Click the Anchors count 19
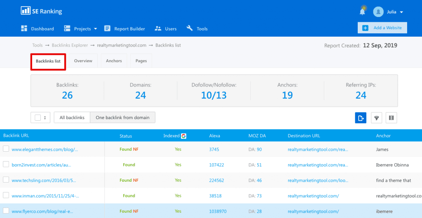Image resolution: width=422 pixels, height=218 pixels. pos(287,95)
